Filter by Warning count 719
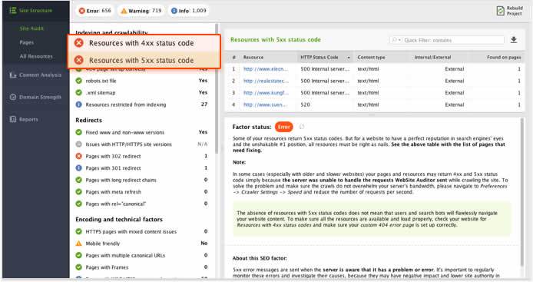 (141, 11)
